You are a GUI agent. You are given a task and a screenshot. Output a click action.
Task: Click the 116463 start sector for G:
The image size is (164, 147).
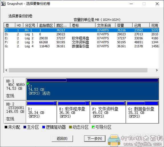pos(44,46)
